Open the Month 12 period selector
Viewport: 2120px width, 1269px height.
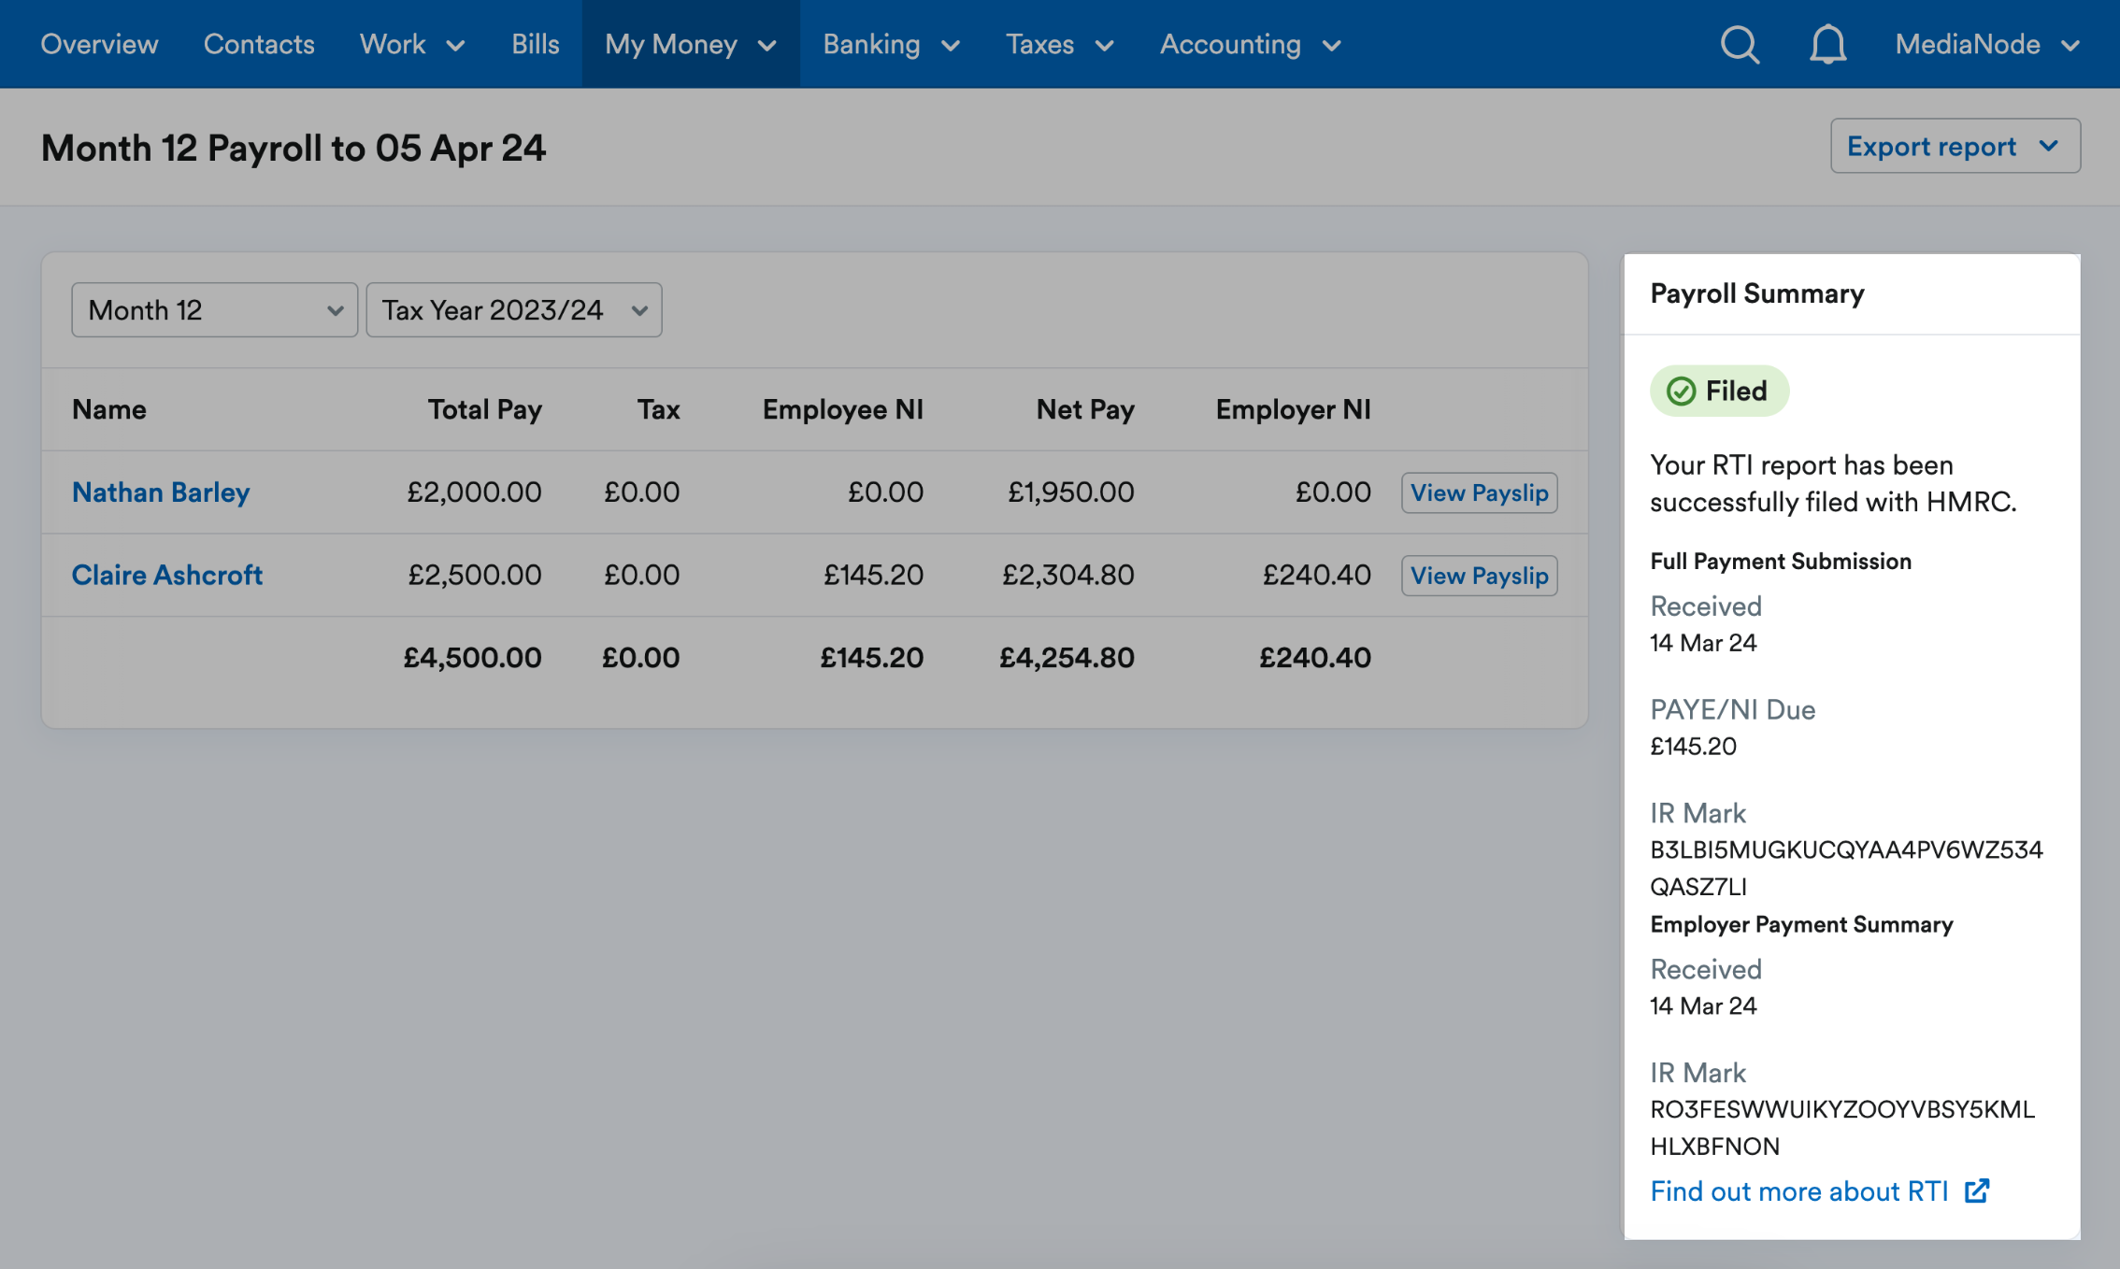(x=215, y=310)
